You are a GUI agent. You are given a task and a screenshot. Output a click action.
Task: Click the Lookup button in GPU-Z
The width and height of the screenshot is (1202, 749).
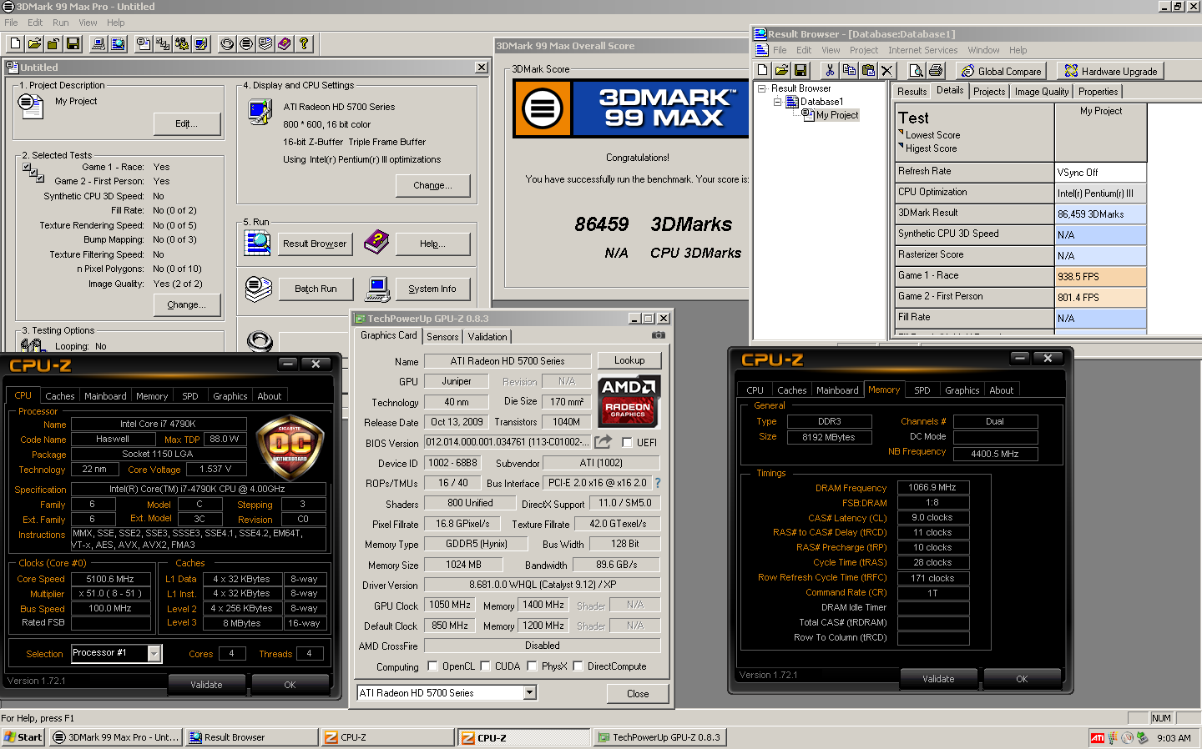[629, 360]
